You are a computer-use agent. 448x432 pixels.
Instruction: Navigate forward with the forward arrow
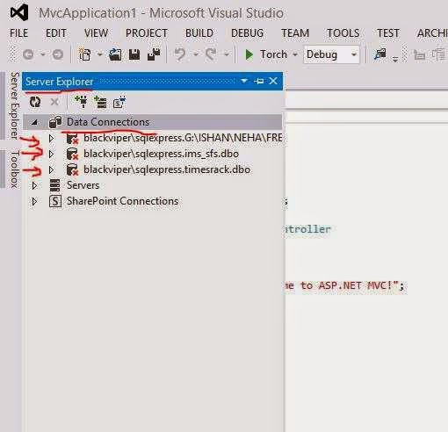coord(58,54)
